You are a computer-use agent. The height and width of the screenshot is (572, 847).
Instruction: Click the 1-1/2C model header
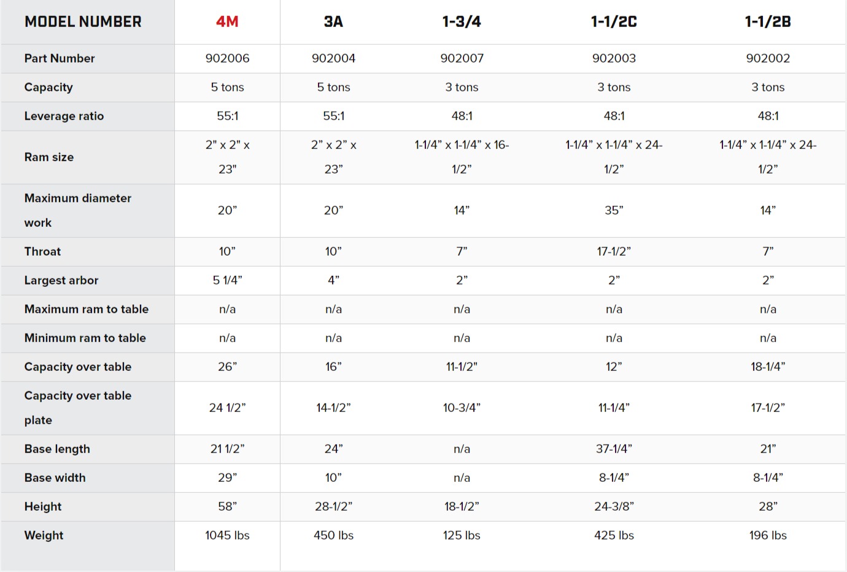(614, 22)
